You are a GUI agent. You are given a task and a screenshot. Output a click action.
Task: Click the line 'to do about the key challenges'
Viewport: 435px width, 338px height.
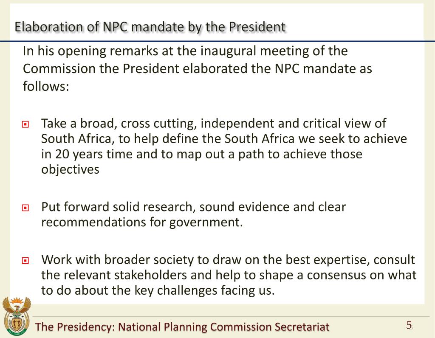[x=158, y=290]
